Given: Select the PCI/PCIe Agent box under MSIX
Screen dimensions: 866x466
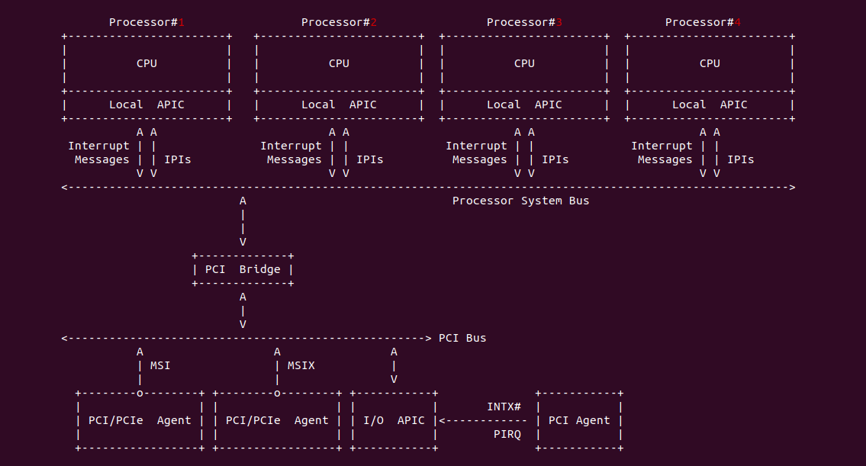Looking at the screenshot, I should 277,420.
